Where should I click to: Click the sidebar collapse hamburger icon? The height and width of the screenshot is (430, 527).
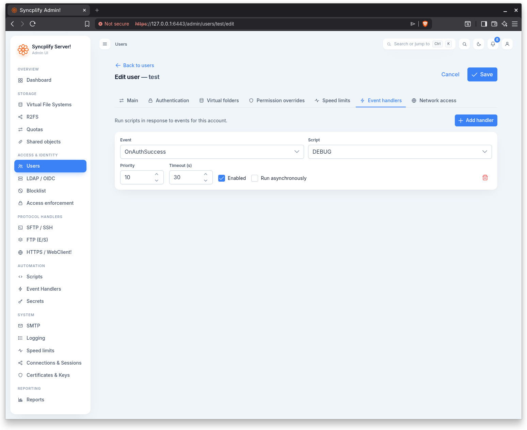point(105,44)
